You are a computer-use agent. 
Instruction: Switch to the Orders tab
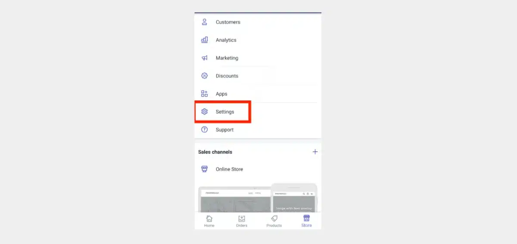click(x=241, y=221)
